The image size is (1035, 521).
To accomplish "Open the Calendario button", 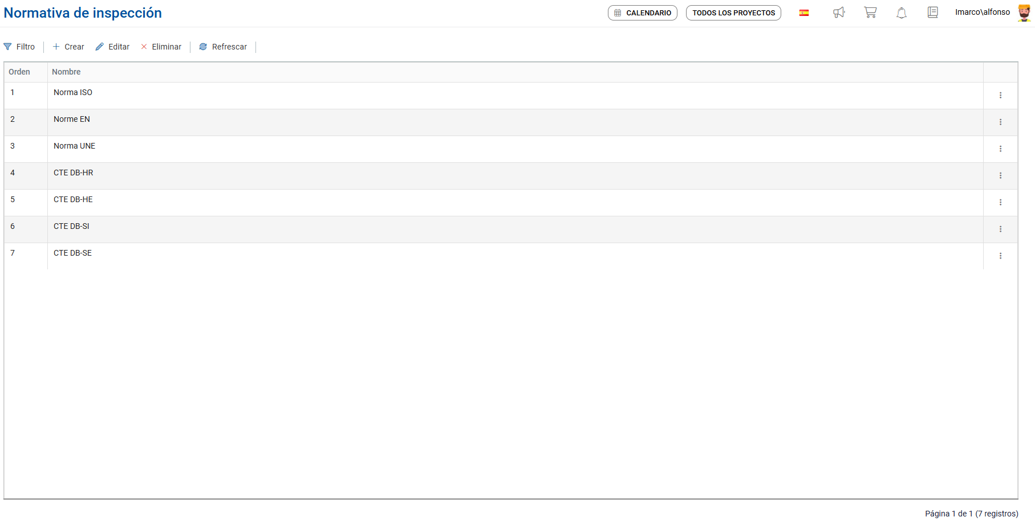I will 643,13.
